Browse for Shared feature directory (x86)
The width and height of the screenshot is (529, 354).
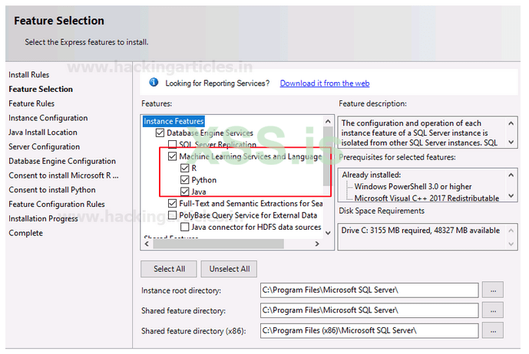pos(493,330)
